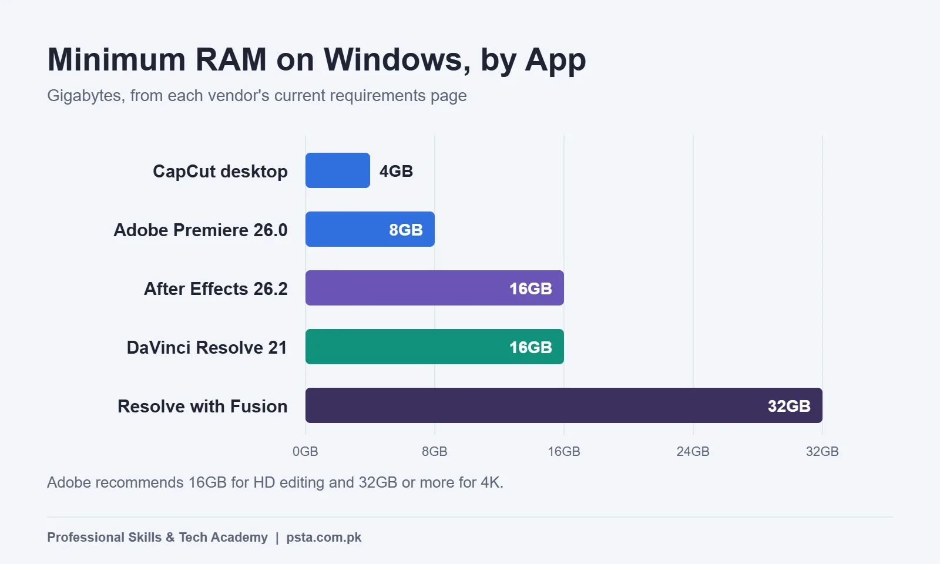Click the '32GB' axis tick label

[x=822, y=451]
